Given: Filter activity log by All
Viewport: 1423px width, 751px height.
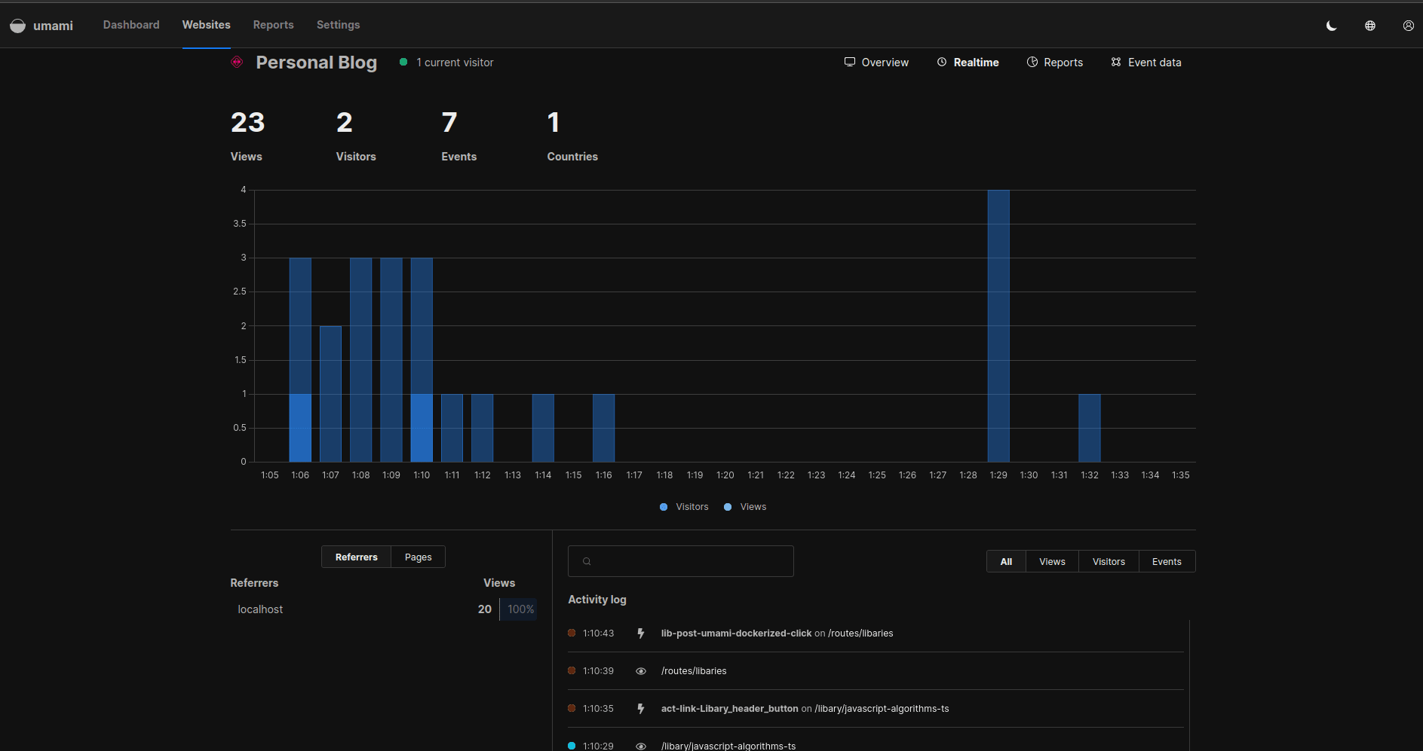Looking at the screenshot, I should [1006, 561].
